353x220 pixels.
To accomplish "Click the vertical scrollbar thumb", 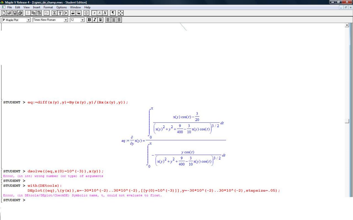I will 347,121.
